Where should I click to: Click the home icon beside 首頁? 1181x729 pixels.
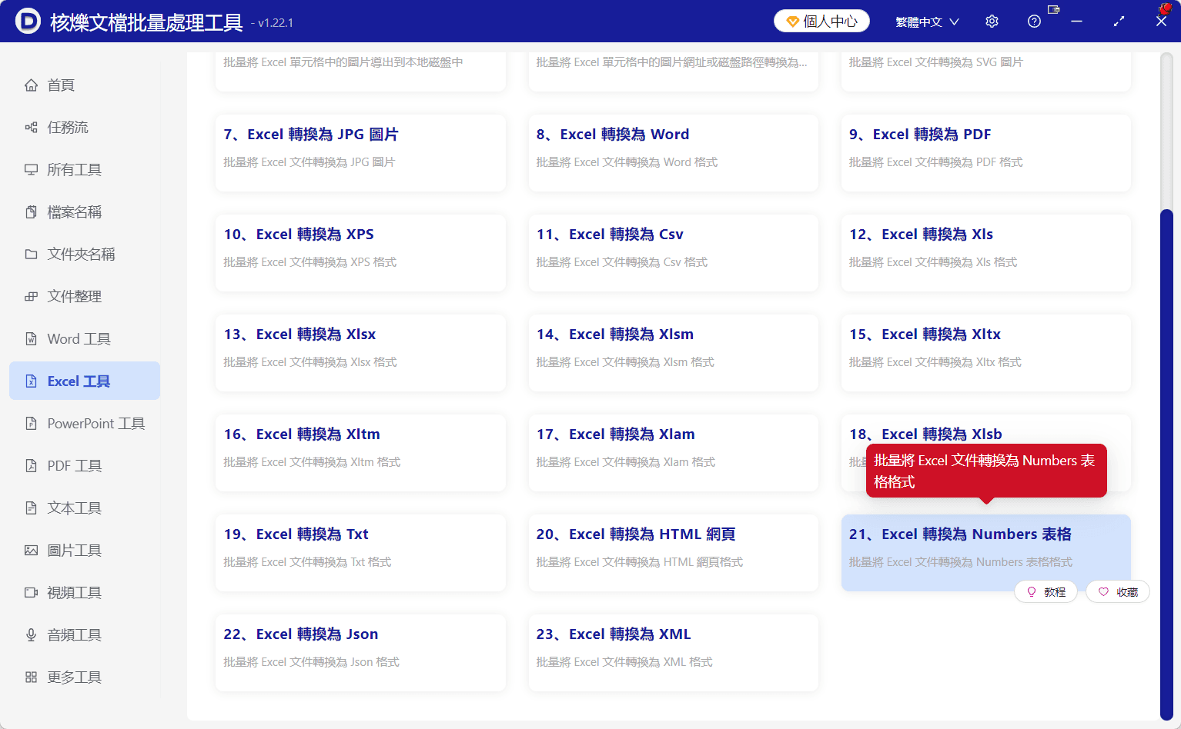point(31,85)
